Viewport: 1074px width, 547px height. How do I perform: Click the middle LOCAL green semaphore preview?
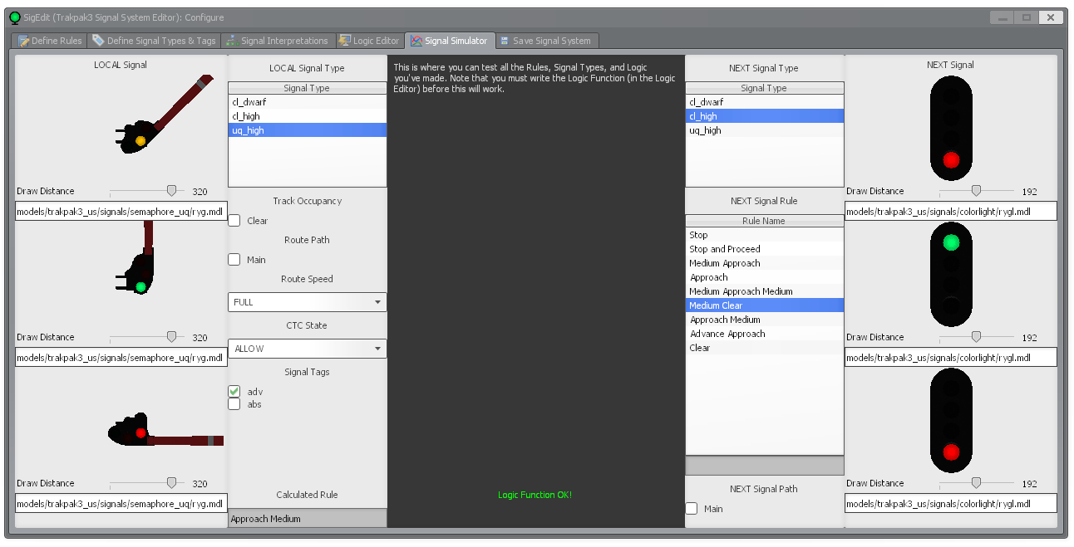(136, 257)
